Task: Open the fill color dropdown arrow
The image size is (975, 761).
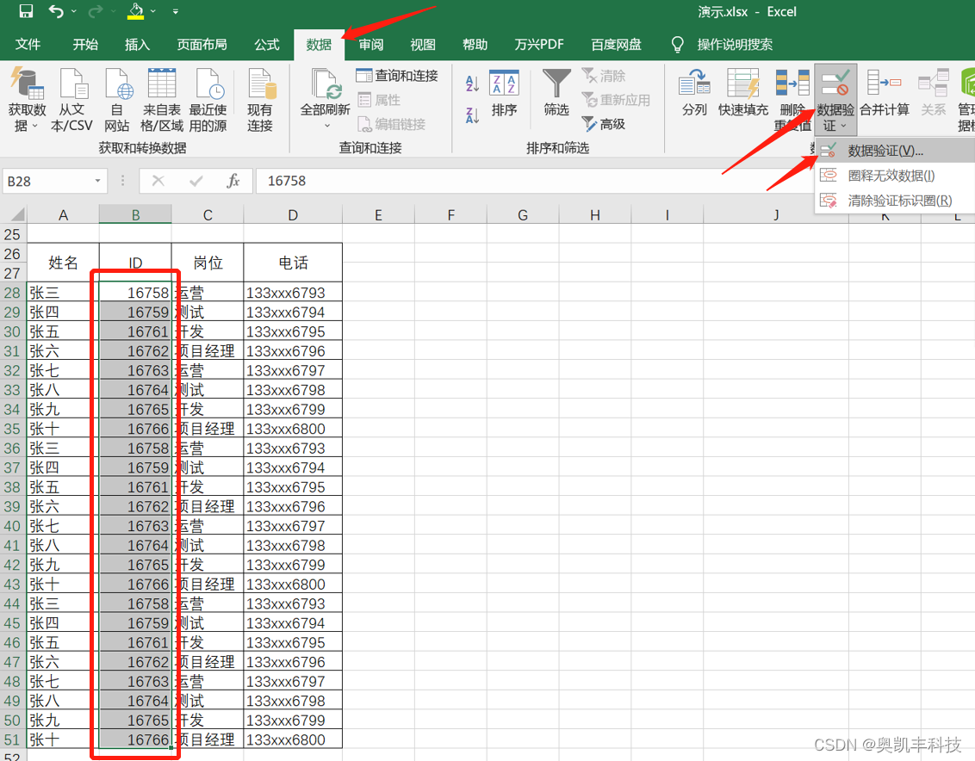Action: (x=153, y=11)
